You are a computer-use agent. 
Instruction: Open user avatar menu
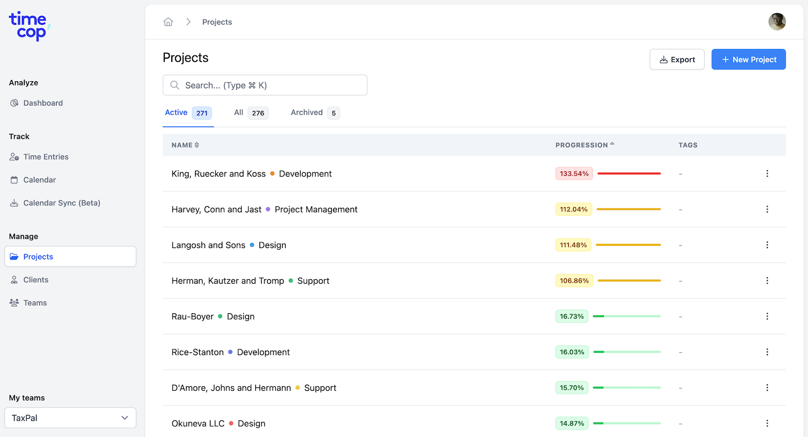pyautogui.click(x=777, y=22)
